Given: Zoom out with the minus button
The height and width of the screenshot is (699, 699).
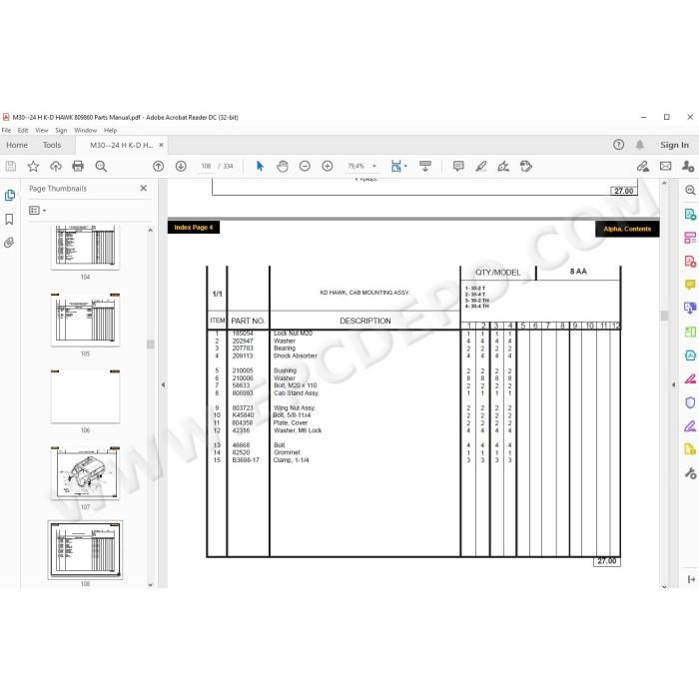Looking at the screenshot, I should [x=305, y=167].
